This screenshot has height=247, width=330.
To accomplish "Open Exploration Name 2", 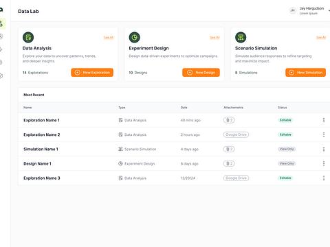I will [x=42, y=134].
